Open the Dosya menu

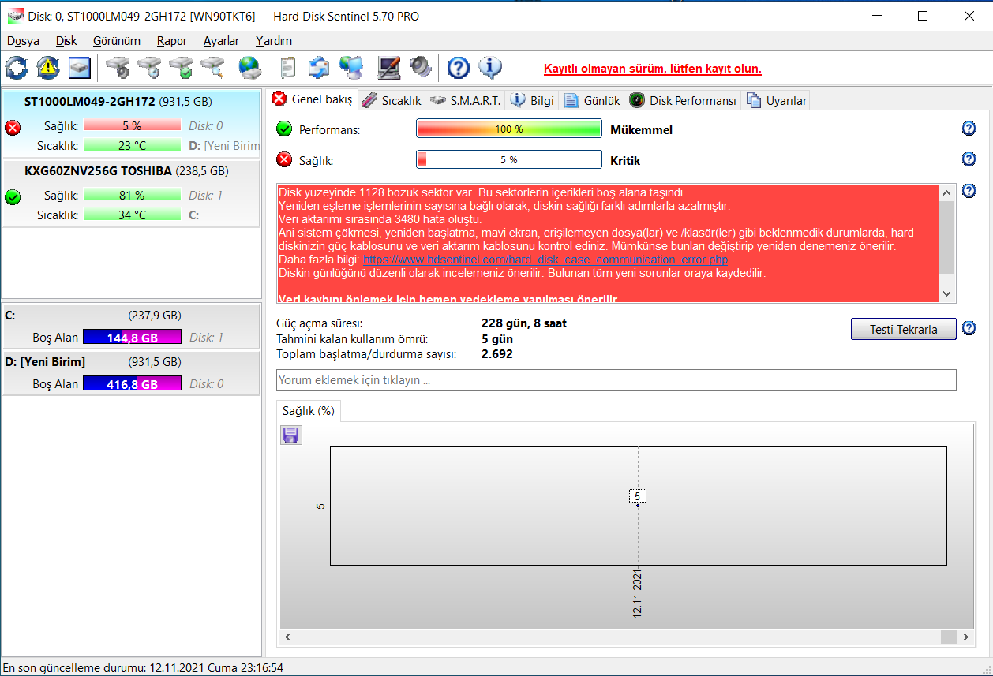point(23,41)
